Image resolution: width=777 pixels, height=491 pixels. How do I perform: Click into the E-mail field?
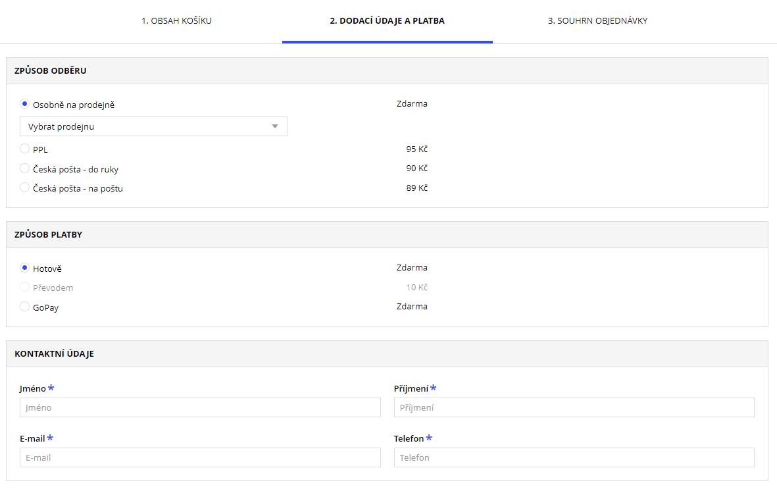[200, 457]
